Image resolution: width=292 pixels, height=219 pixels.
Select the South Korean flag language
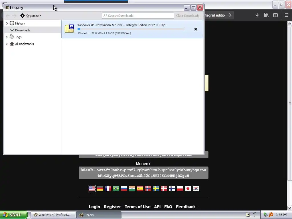pyautogui.click(x=196, y=188)
